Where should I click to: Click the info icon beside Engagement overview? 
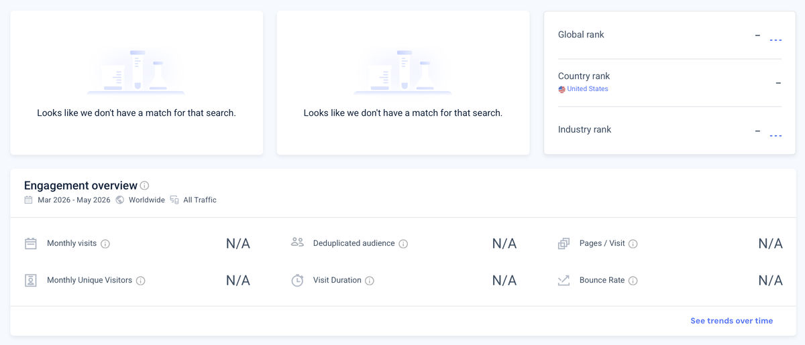point(144,186)
